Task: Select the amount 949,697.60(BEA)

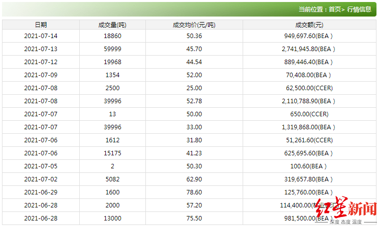Action: pyautogui.click(x=308, y=36)
